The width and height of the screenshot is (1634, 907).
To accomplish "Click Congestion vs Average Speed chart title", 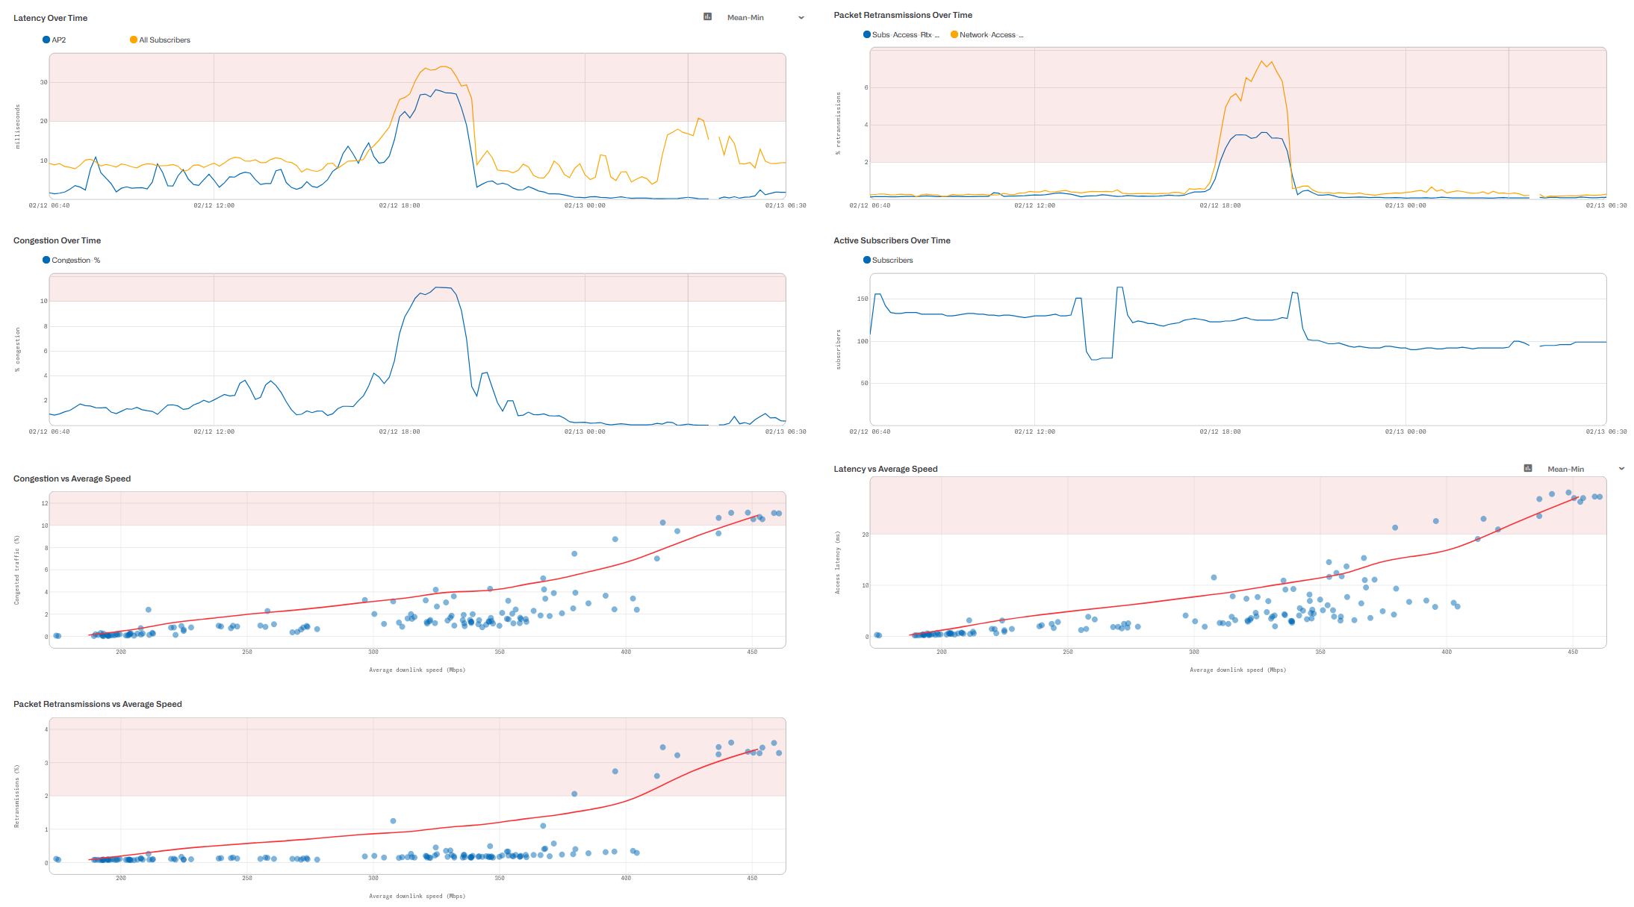I will pyautogui.click(x=72, y=479).
